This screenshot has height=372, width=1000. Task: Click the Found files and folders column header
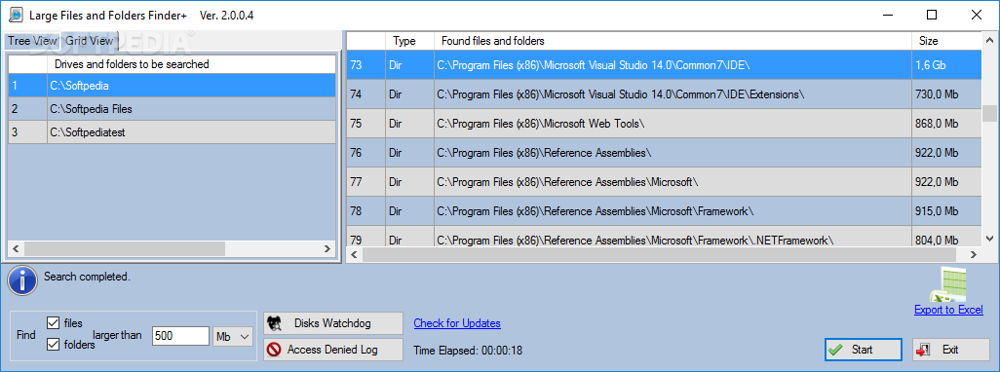[673, 41]
